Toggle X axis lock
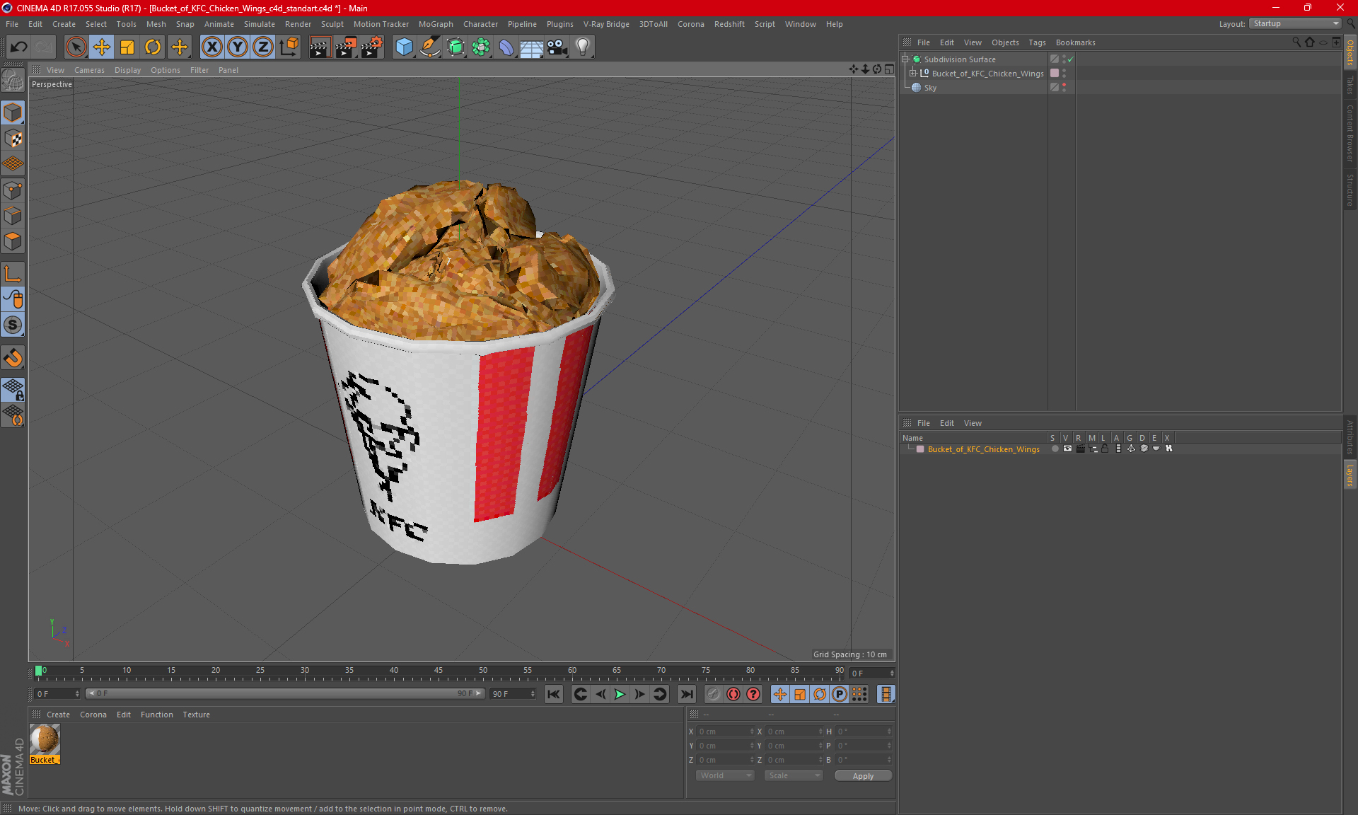This screenshot has width=1358, height=815. [211, 47]
